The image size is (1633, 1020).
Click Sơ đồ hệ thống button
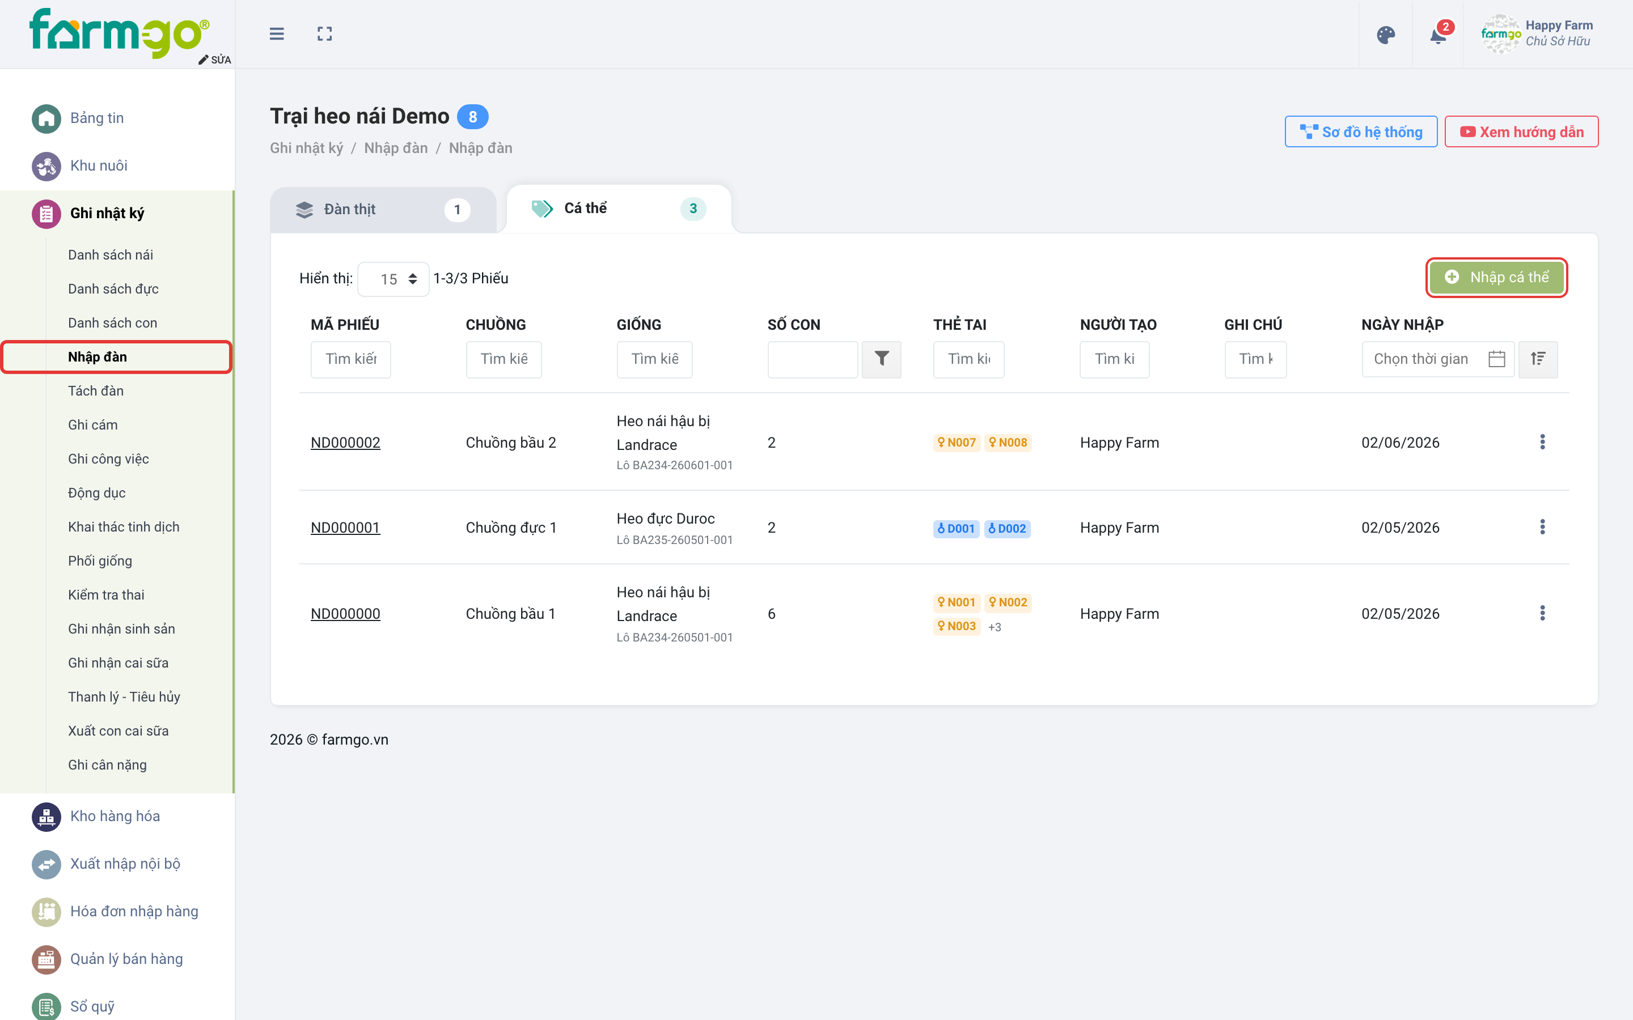pos(1360,131)
